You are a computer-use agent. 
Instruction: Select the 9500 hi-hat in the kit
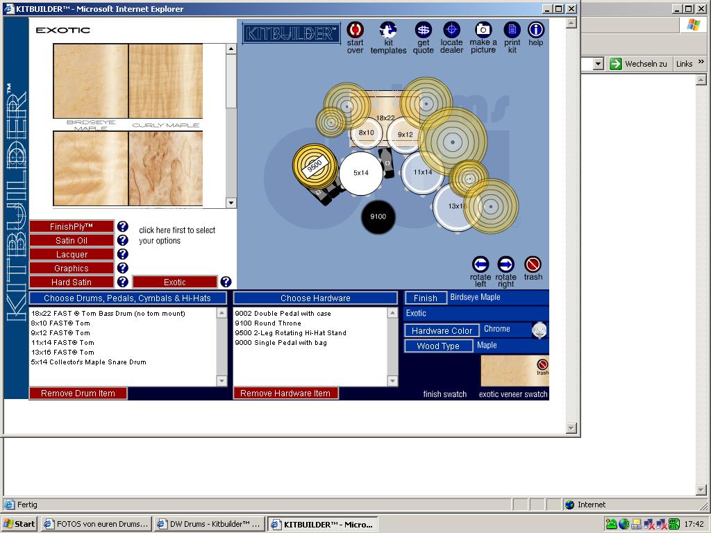point(315,167)
